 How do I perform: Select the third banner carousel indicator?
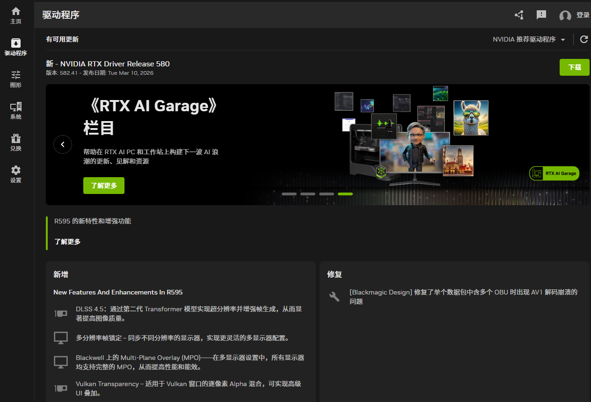click(327, 194)
